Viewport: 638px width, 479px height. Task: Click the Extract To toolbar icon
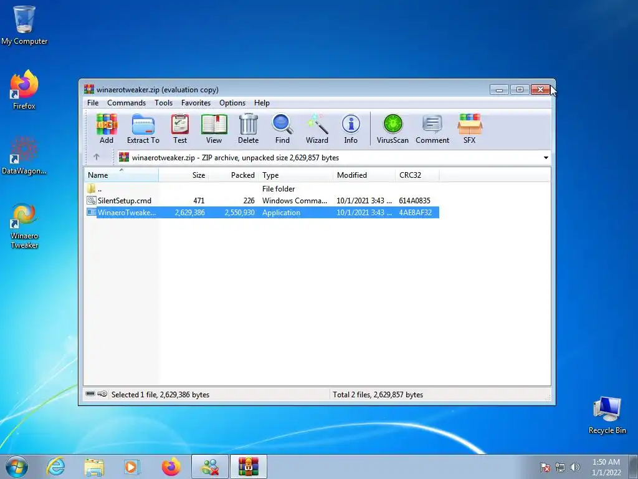tap(143, 128)
